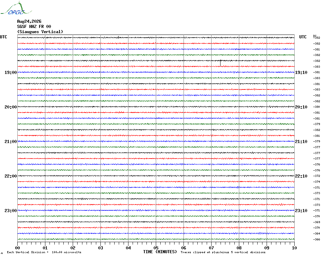
Task: Click the Traces clipped footer note
Action: click(223, 252)
